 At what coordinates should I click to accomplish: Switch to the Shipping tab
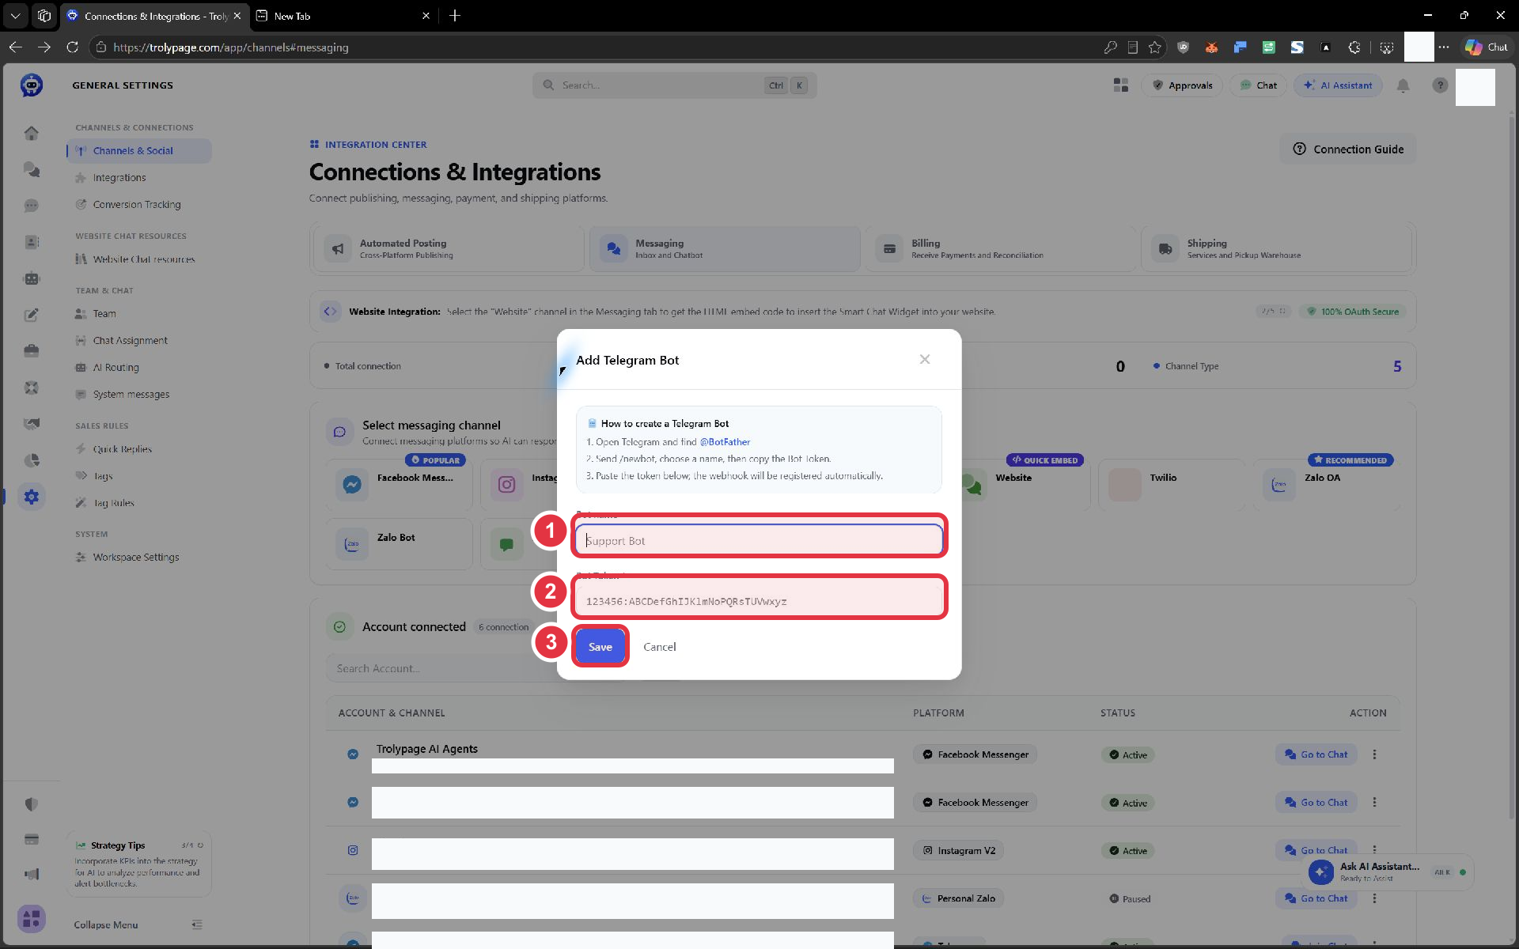pos(1276,249)
